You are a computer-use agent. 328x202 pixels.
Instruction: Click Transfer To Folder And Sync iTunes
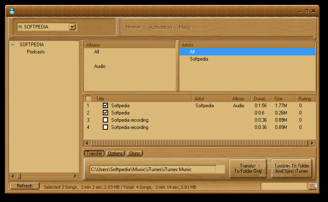coord(292,168)
